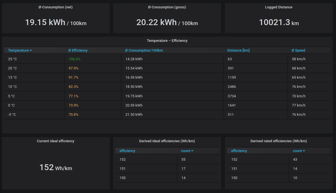Click the 19.75 kWh consumption cell
The width and height of the screenshot is (336, 193).
172,96
